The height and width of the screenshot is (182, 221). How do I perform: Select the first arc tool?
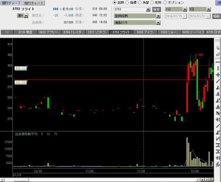(x=218, y=94)
